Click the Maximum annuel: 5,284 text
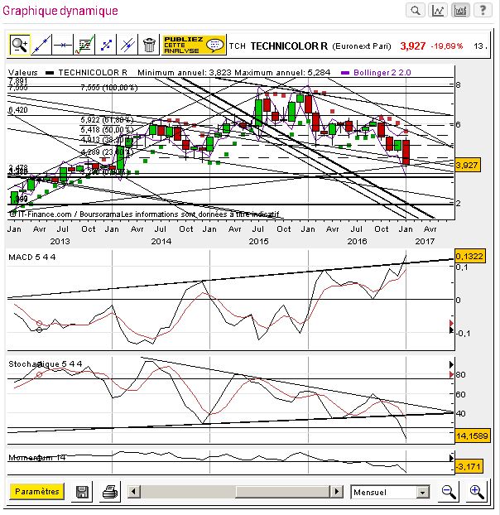This screenshot has width=500, height=515. point(282,73)
